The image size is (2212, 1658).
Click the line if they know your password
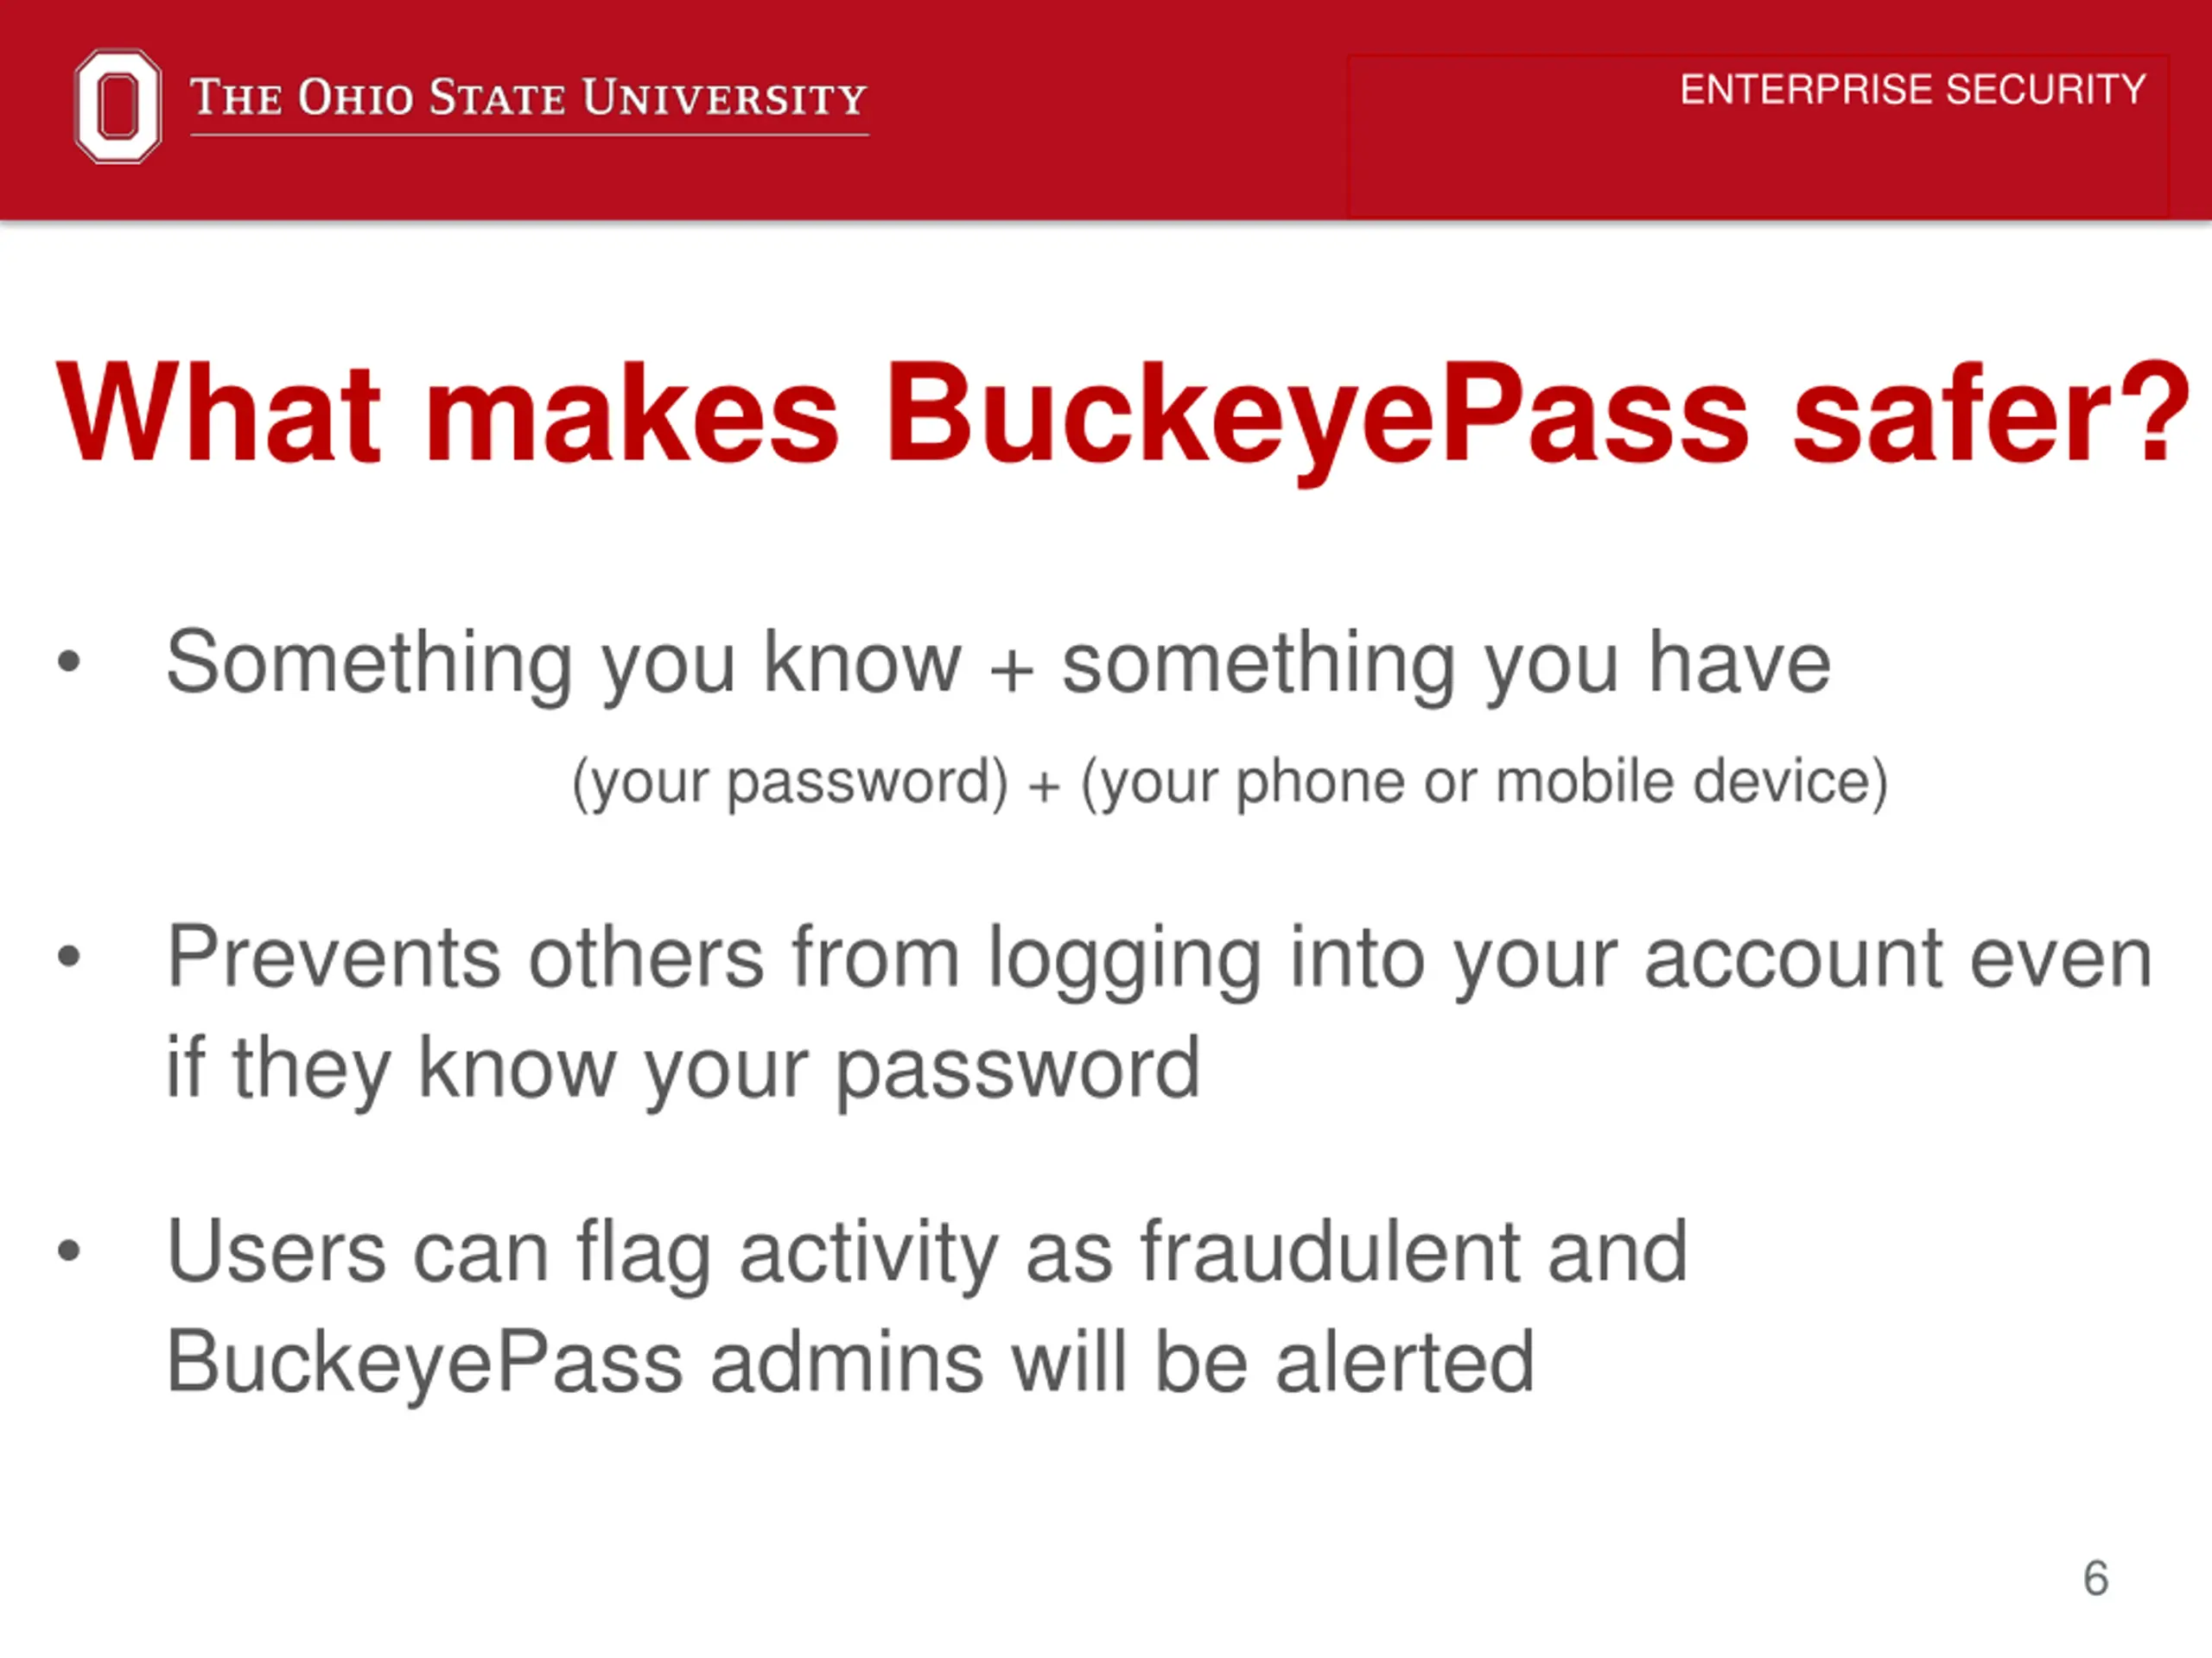(683, 1068)
